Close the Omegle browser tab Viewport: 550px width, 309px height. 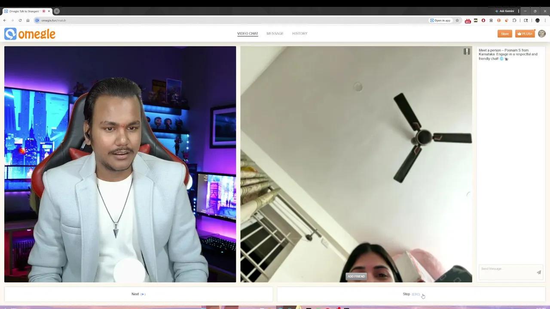[49, 11]
